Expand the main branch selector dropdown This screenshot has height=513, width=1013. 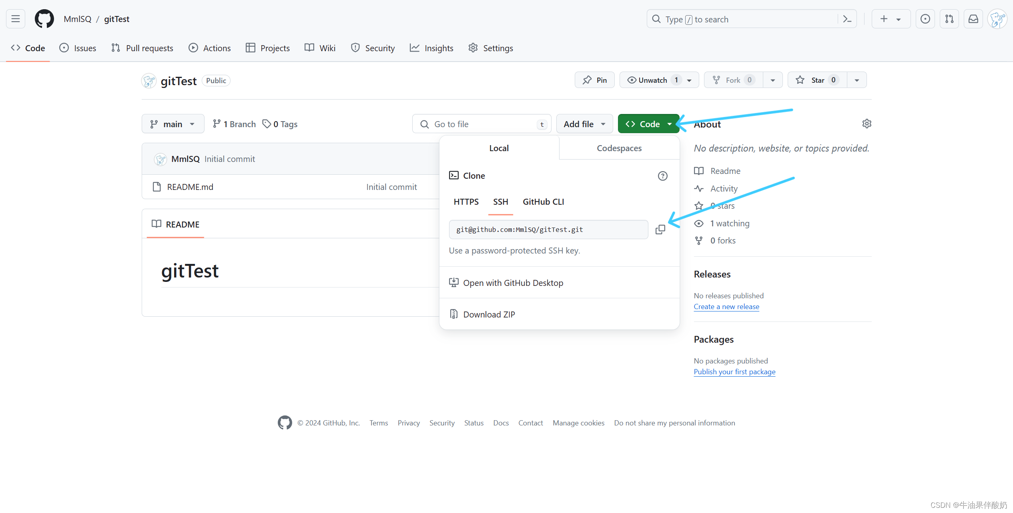click(173, 124)
